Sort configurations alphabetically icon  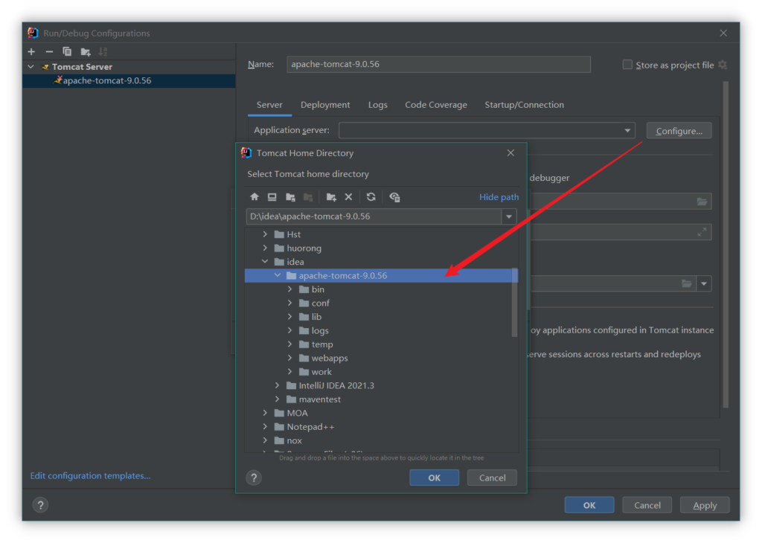coord(103,51)
